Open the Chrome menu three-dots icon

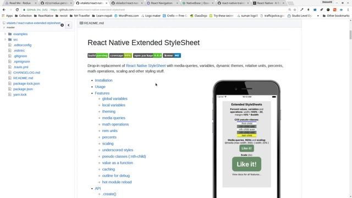[x=348, y=10]
